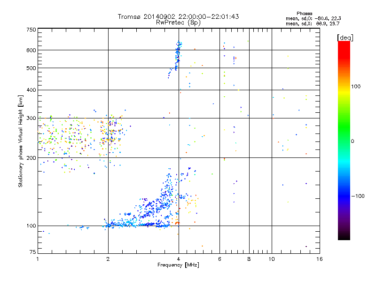Click the "mean, sd,O: -80.6, 22.3" line
Screen dimensions: 376x282
pos(313,18)
